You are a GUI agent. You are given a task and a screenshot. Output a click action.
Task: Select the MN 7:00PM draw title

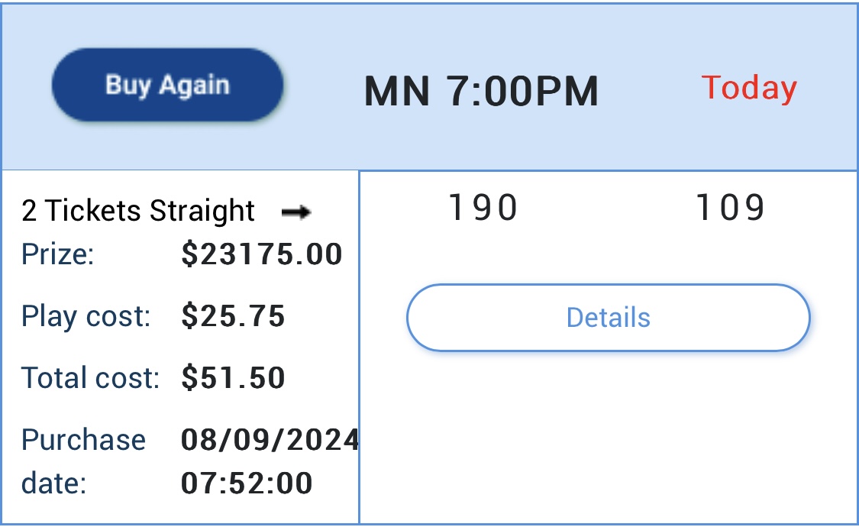481,91
